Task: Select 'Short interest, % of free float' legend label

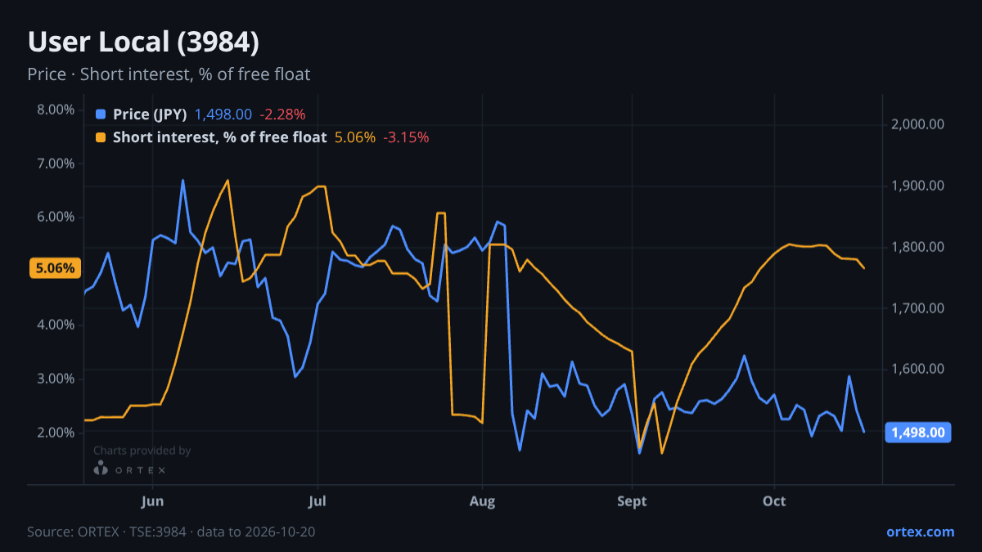Action: click(x=219, y=137)
